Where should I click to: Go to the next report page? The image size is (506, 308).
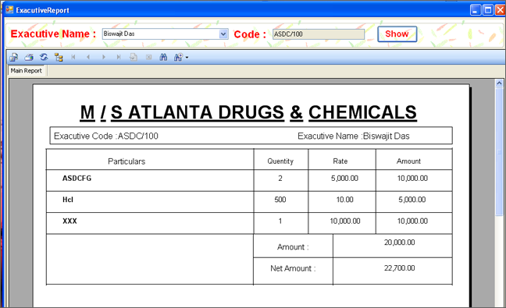coord(104,58)
